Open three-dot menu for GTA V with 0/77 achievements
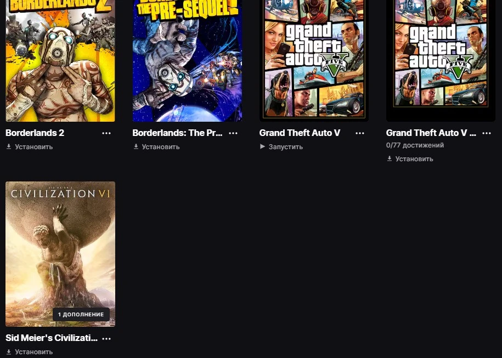The image size is (502, 358). (x=487, y=133)
